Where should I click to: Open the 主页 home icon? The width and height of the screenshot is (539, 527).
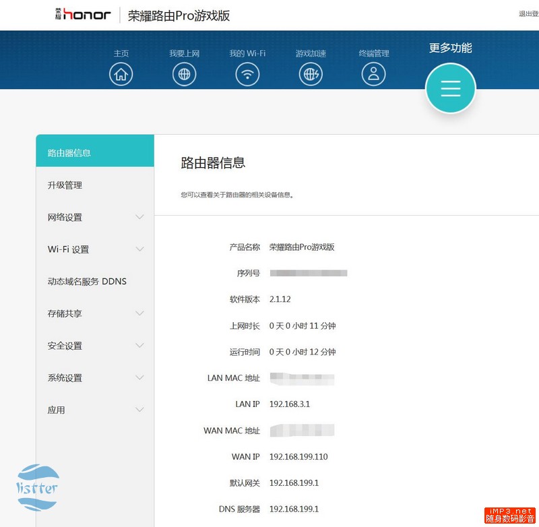[121, 74]
